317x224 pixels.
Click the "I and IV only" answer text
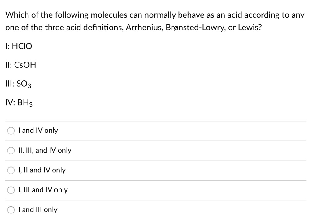coord(38,131)
